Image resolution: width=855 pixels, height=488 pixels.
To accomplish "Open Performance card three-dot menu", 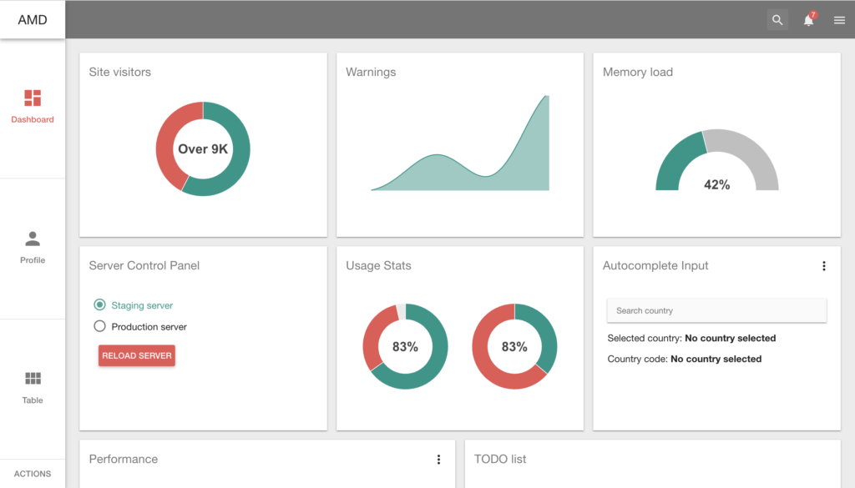I will (438, 460).
